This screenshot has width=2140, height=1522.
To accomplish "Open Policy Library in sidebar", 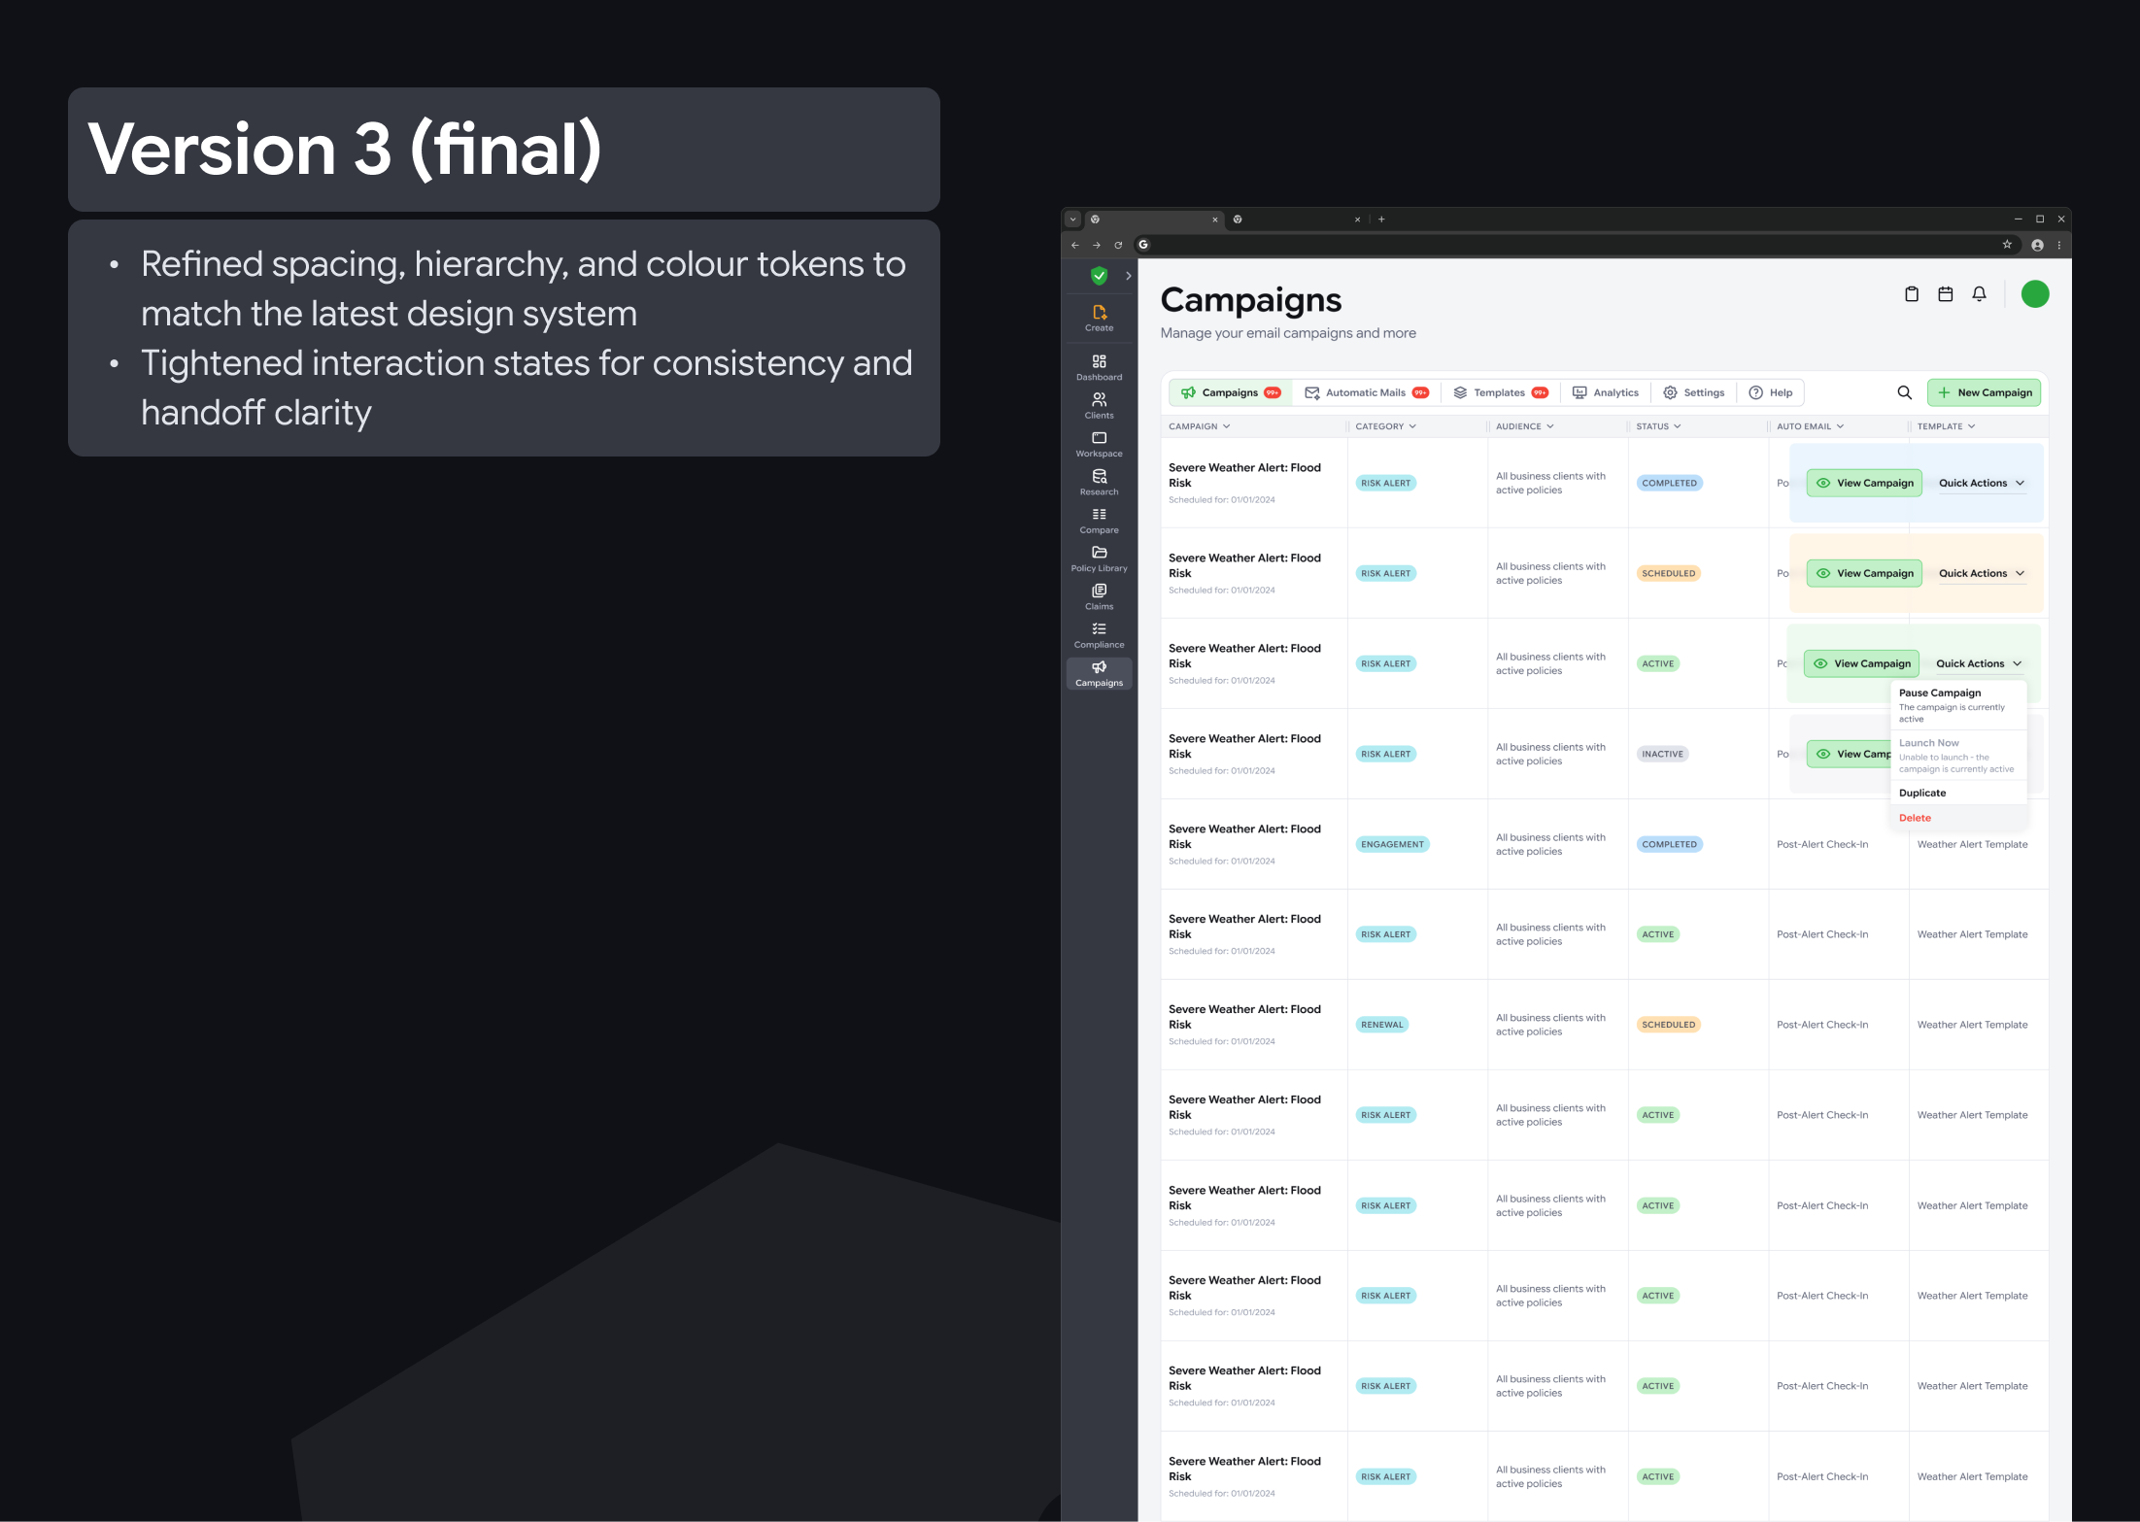I will [x=1099, y=558].
